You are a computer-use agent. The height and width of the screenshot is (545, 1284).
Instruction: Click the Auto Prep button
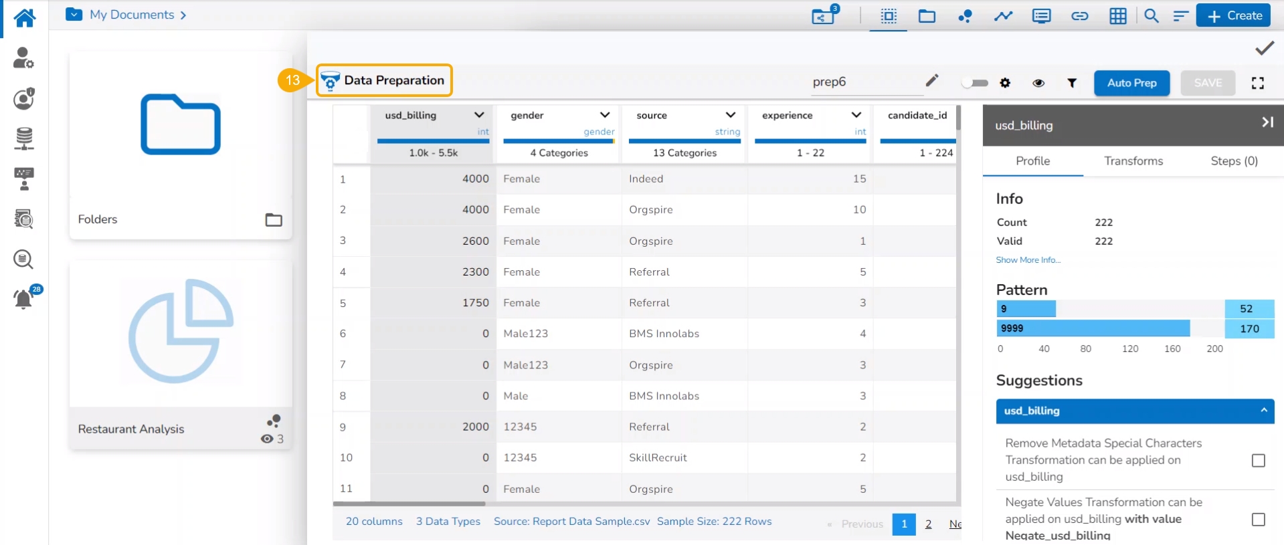[x=1131, y=83]
